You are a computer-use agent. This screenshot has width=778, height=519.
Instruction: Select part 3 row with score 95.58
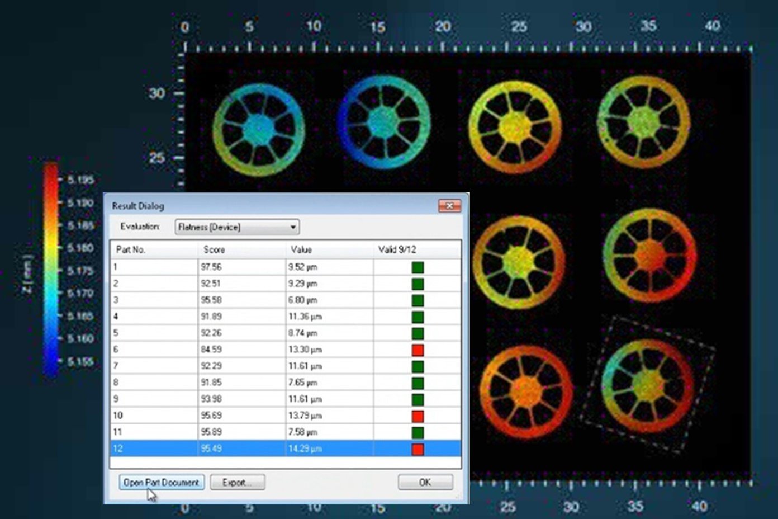click(240, 300)
